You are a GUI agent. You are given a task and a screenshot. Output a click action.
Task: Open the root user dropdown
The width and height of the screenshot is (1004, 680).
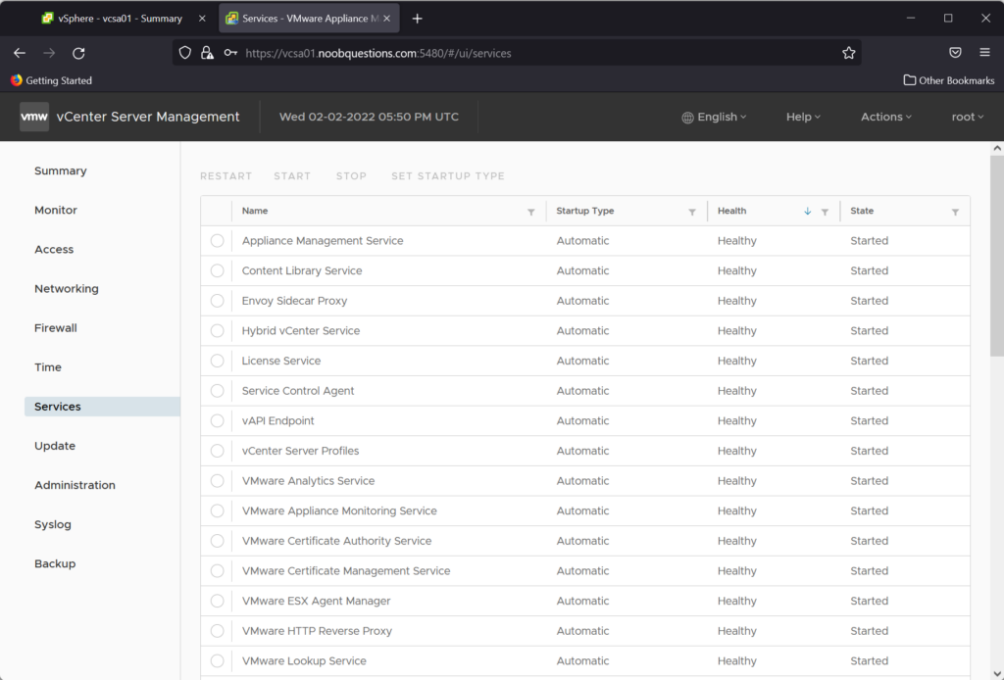tap(968, 117)
